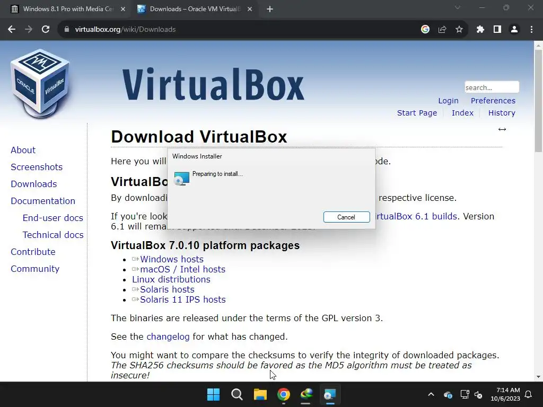This screenshot has height=407, width=543.
Task: Open About in the sidebar
Action: (23, 150)
